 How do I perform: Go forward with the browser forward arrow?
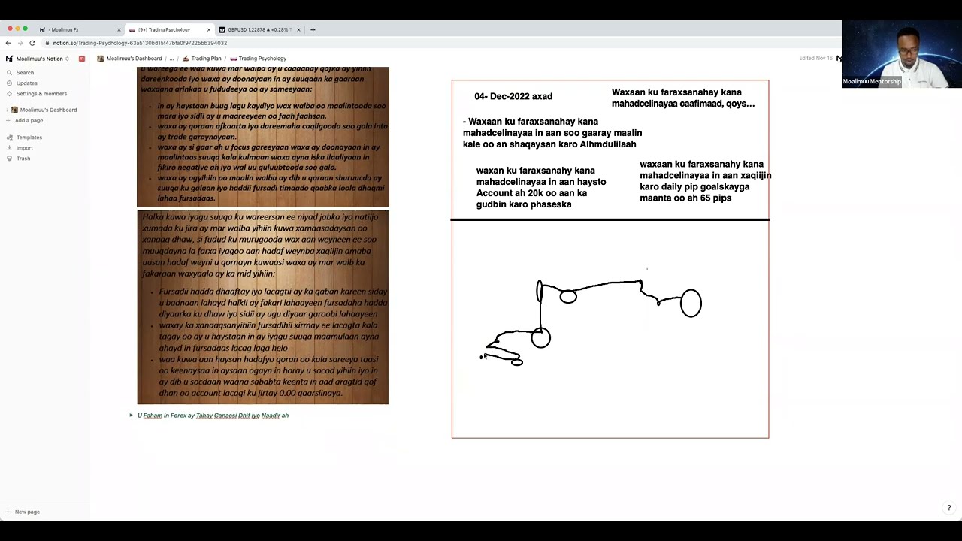(20, 43)
